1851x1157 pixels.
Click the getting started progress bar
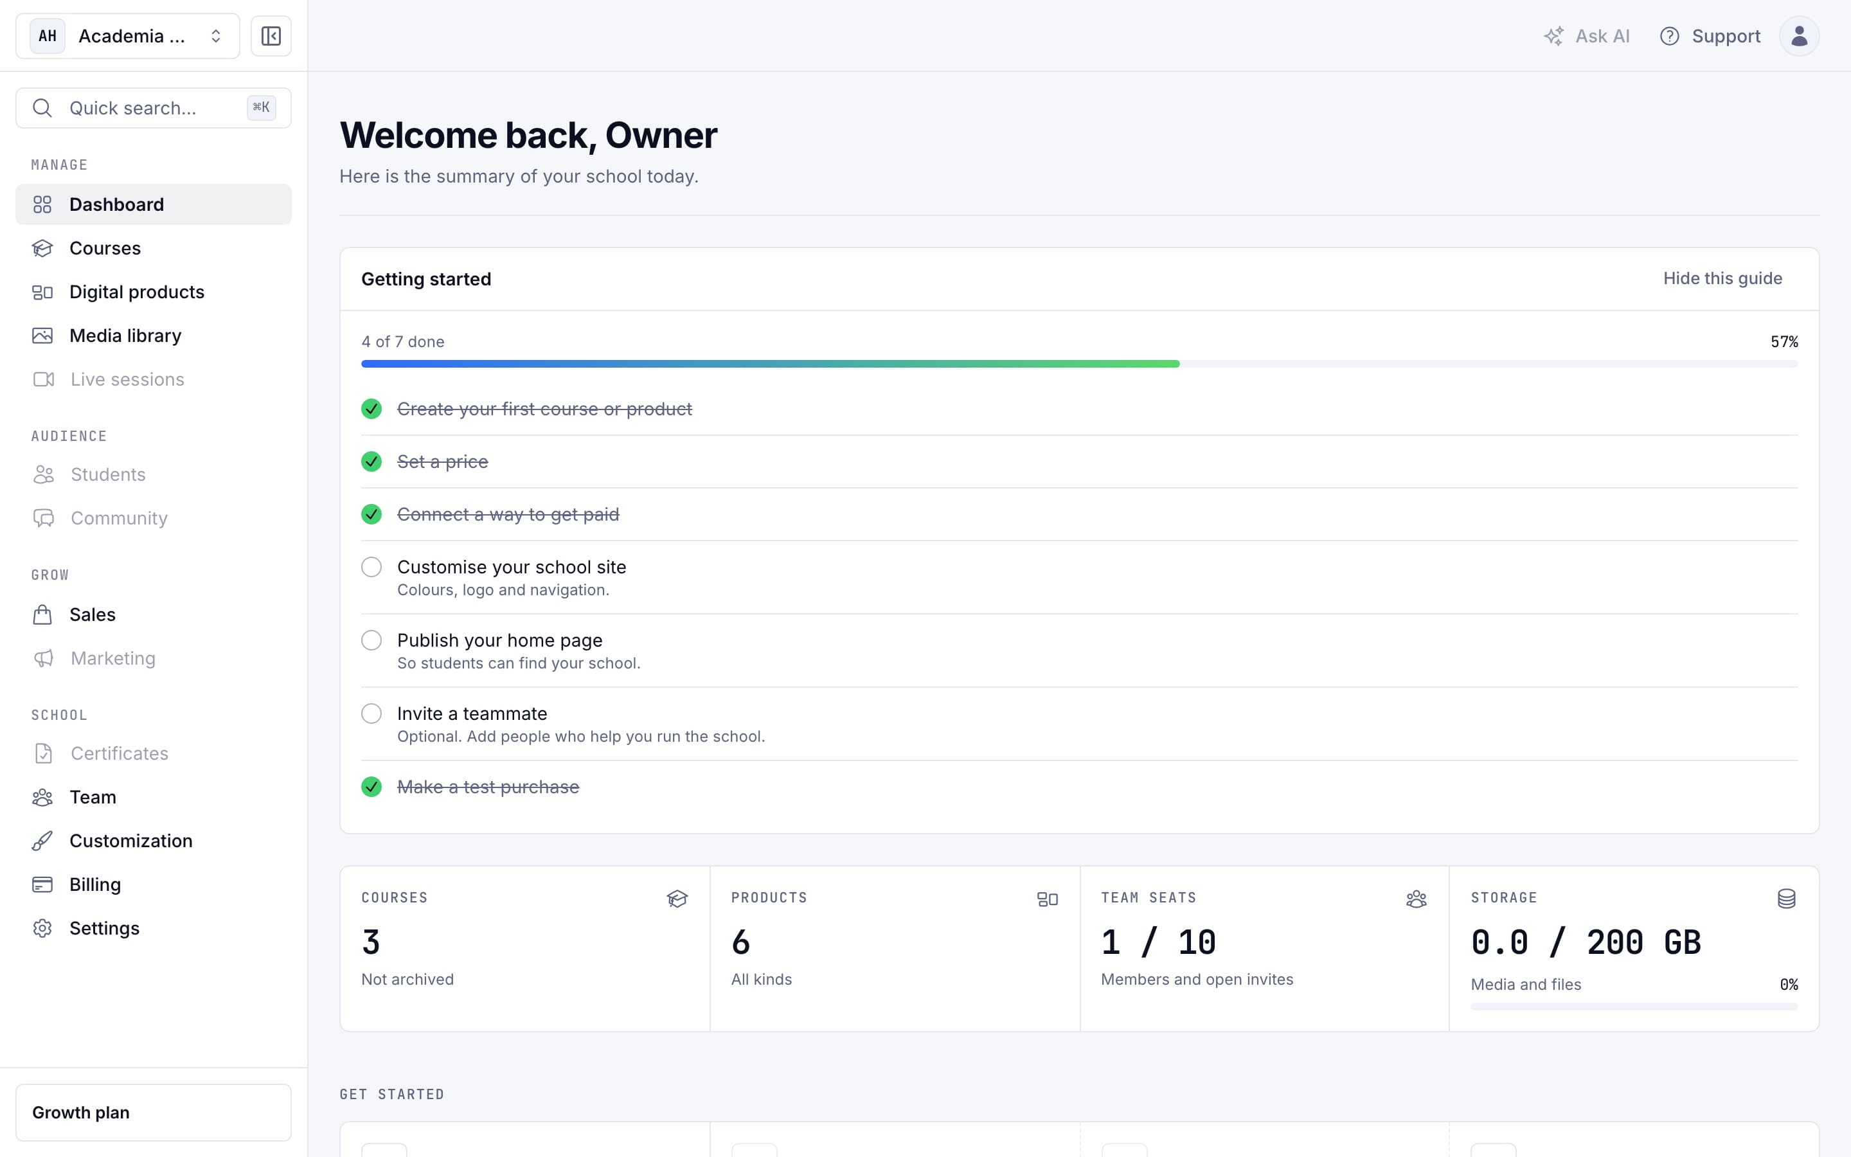1079,364
